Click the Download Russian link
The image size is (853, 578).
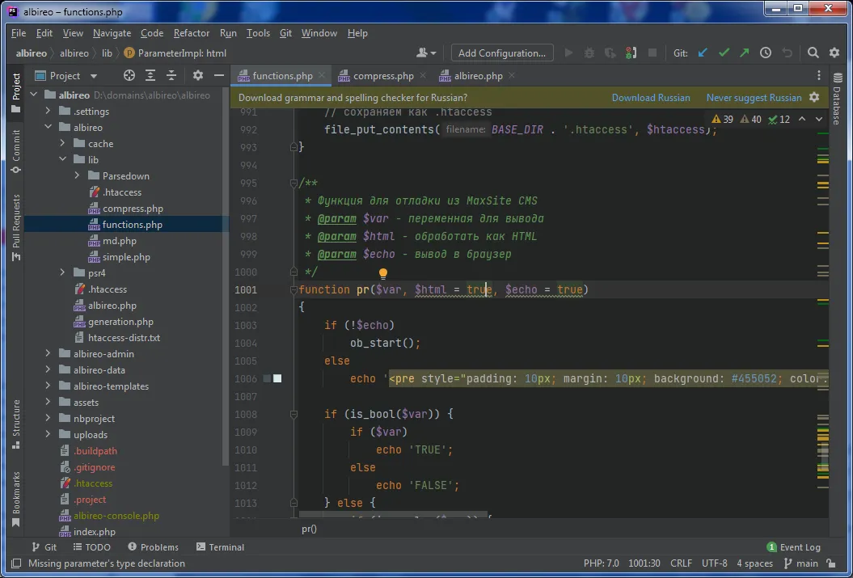[x=650, y=98]
